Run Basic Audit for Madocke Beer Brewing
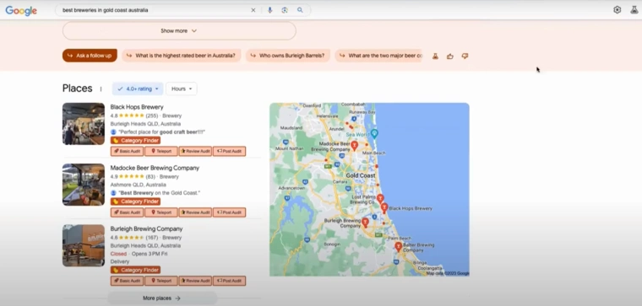Screen dimensions: 642x306 [x=127, y=212]
